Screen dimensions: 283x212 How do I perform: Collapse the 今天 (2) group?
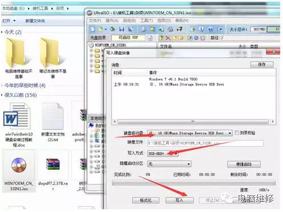pos(2,32)
